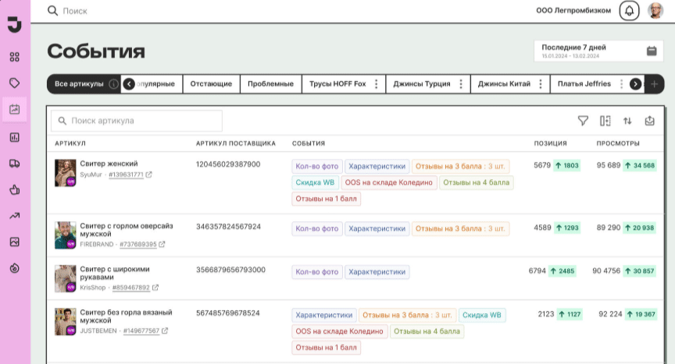
Task: Click the sort arrows icon
Action: coord(627,121)
